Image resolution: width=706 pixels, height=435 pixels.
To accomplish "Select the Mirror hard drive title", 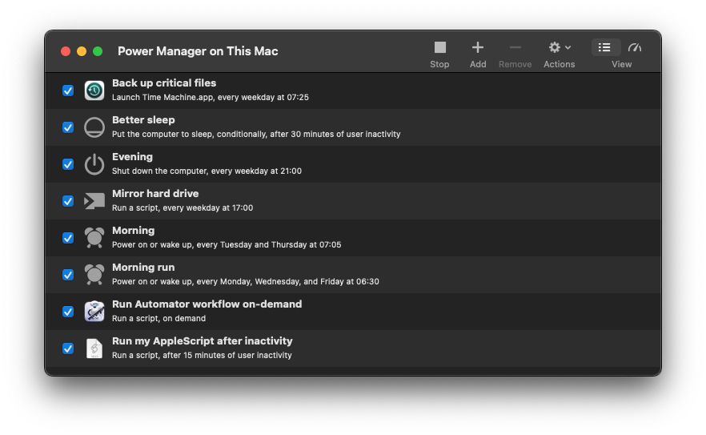I will (155, 193).
